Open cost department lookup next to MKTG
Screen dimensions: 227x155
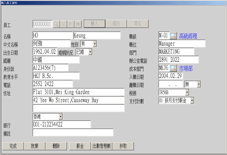coord(173,68)
